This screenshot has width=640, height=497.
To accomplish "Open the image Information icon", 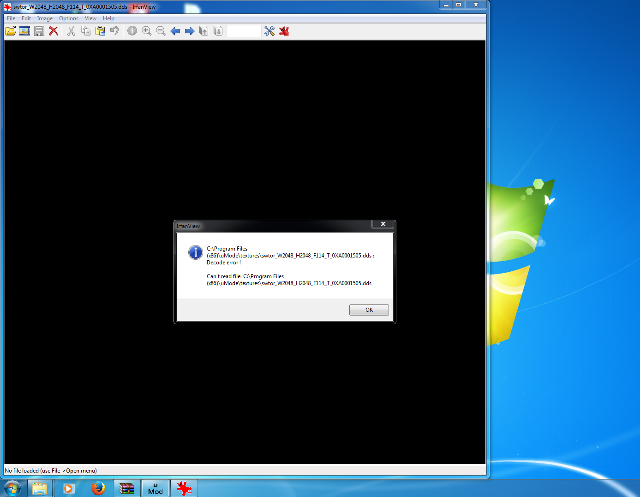I will tap(132, 31).
